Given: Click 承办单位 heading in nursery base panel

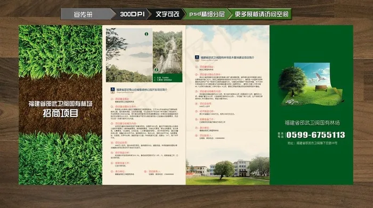Looking at the screenshot, I should [204, 128].
